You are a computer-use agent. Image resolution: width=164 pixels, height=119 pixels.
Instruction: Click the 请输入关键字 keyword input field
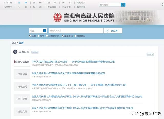coord(76,31)
